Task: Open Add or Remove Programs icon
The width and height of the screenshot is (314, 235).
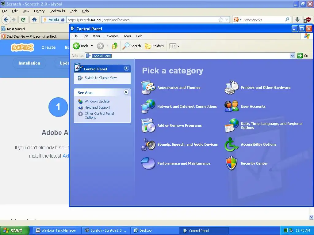Action: coord(148,125)
